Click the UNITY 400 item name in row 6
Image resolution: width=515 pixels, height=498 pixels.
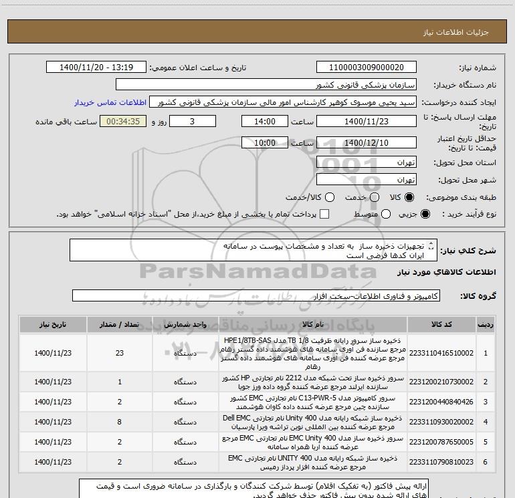tap(313, 462)
